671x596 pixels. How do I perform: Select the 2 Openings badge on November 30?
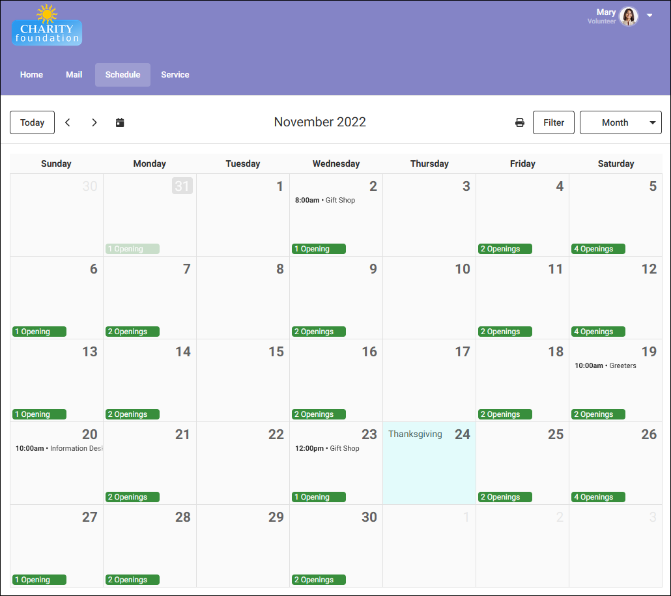point(318,579)
